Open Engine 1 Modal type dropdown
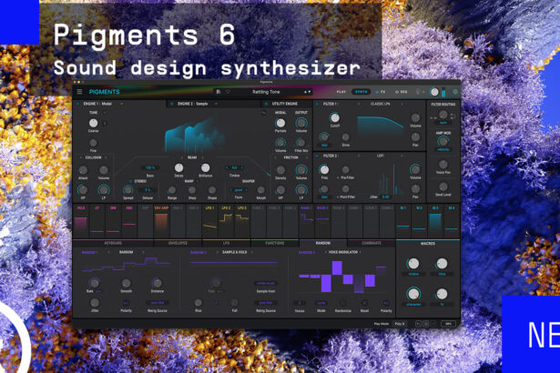 (122, 104)
